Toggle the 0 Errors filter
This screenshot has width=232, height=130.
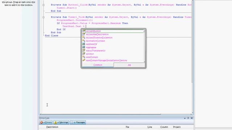(46, 122)
